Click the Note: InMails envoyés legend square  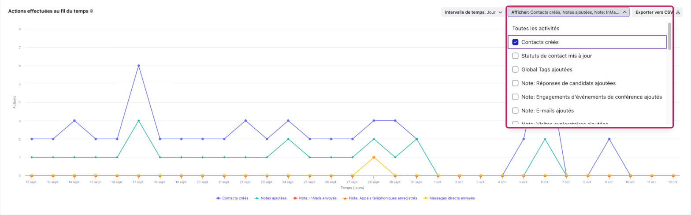point(294,198)
